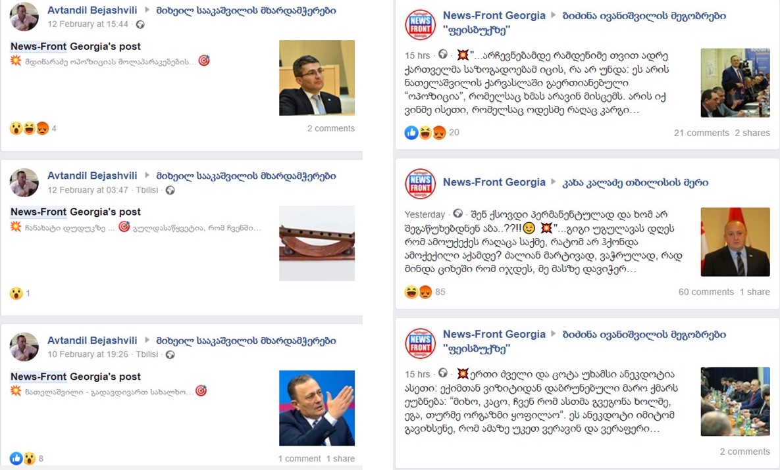Viewport: 780px width, 470px height.
Task: Click News-Front Georgia logo on the top right post
Action: pos(421,24)
